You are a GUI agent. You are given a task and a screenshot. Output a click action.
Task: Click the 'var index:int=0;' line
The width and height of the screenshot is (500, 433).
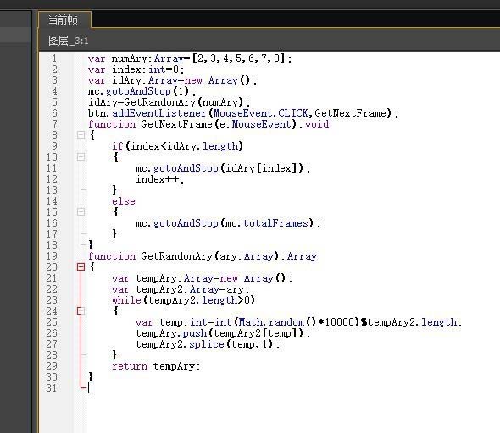(x=136, y=69)
